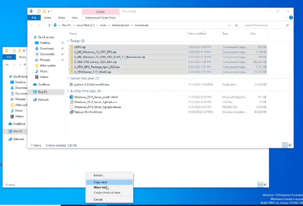Image resolution: width=303 pixels, height=206 pixels.
Task: Choose 'Copy here' from the context menu
Action: pos(100,182)
